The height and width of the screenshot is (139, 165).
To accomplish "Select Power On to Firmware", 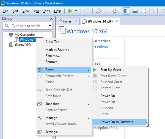I will tap(120, 122).
